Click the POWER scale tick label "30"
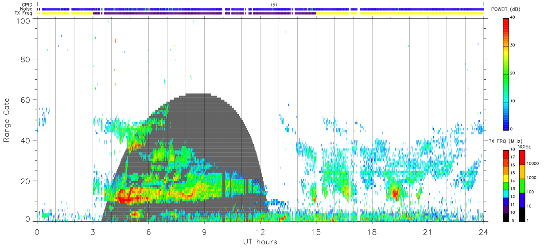The image size is (544, 251). 513,45
